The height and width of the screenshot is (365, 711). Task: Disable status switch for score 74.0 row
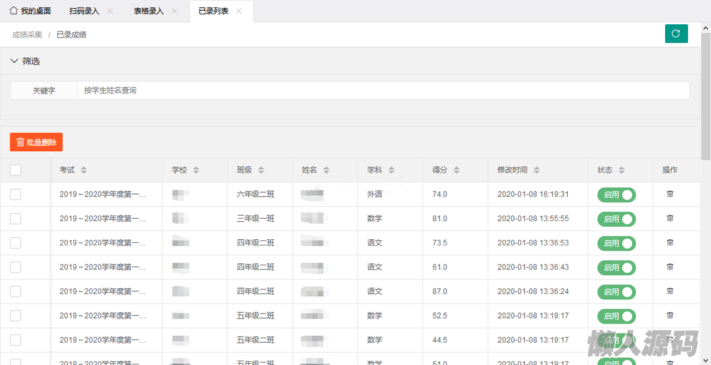click(x=616, y=195)
